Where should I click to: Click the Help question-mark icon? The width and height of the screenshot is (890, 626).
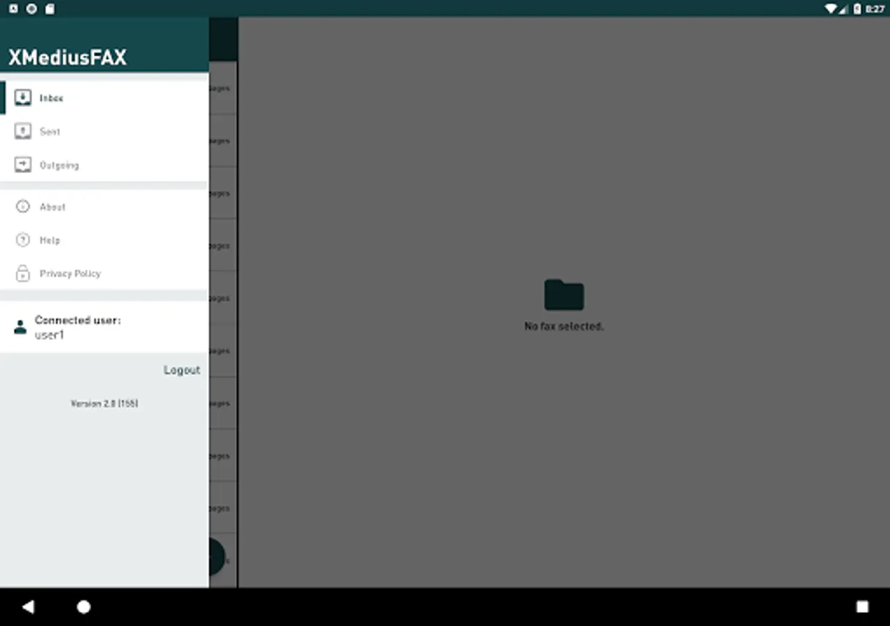pos(23,240)
